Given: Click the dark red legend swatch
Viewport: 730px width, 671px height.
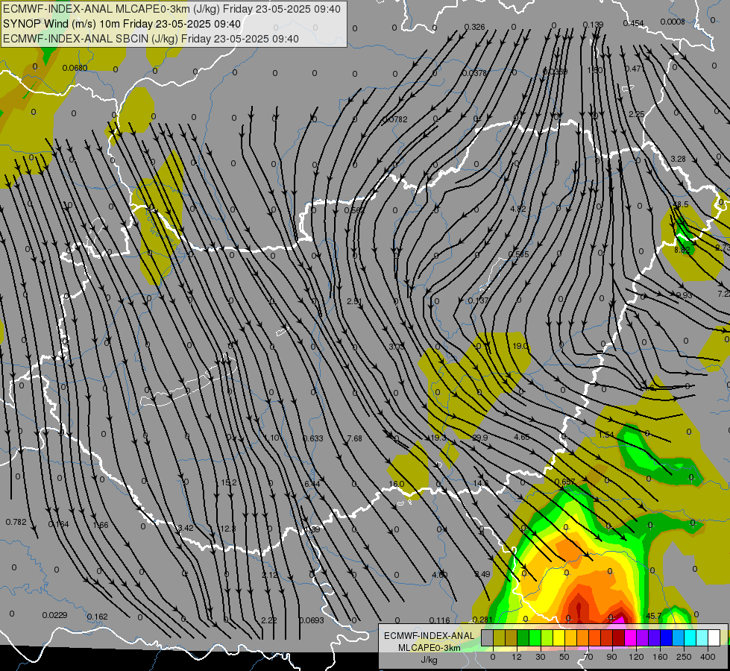Looking at the screenshot, I should pyautogui.click(x=619, y=638).
